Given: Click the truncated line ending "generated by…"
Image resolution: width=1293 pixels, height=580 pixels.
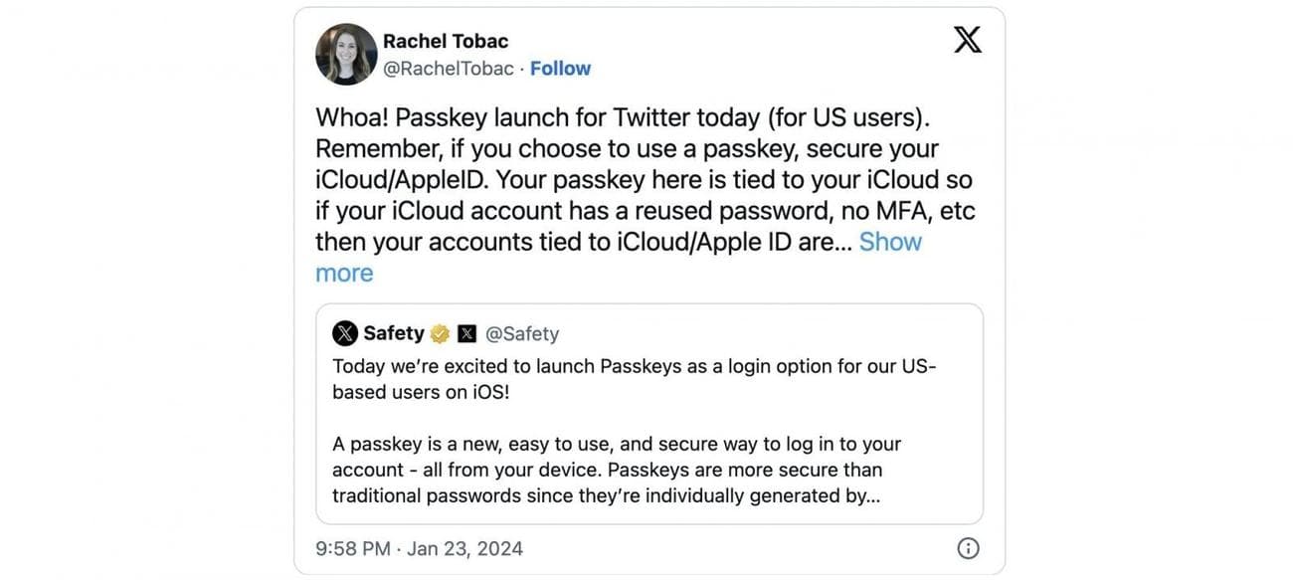Looking at the screenshot, I should point(606,495).
